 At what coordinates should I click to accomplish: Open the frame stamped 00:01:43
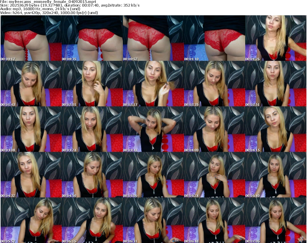31,84
